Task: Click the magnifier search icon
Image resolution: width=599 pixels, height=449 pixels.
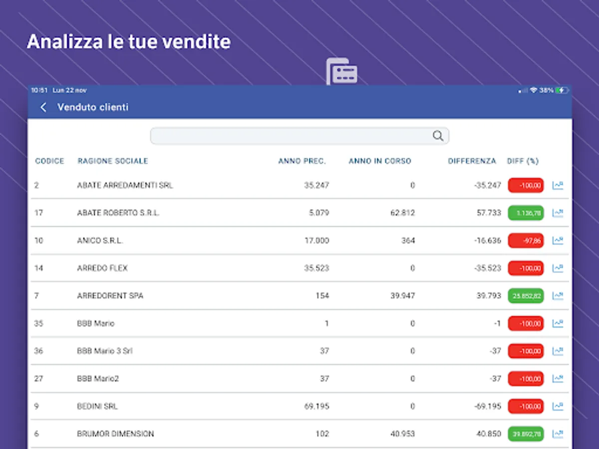Action: (438, 136)
